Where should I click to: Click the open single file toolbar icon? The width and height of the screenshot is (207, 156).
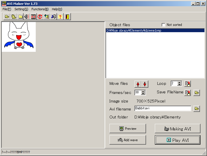7,17
